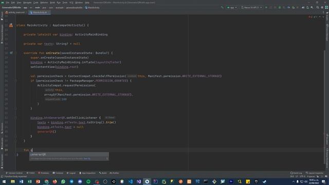This screenshot has height=185, width=329.
Task: Open the Windows notification center icon
Action: pos(323,181)
